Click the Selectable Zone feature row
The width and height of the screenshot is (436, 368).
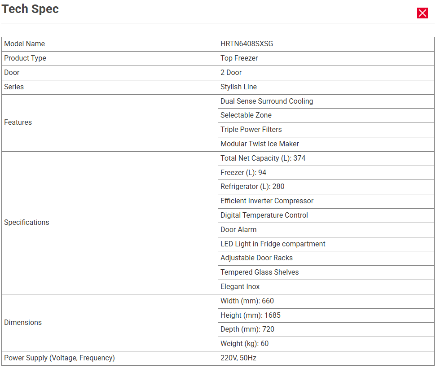point(246,115)
